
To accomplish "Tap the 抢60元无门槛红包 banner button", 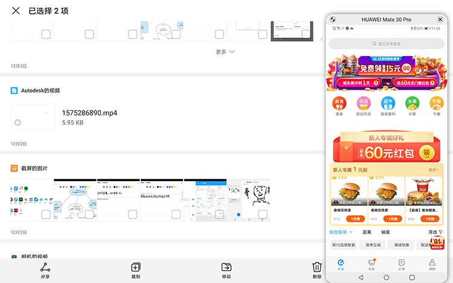I will (415, 83).
